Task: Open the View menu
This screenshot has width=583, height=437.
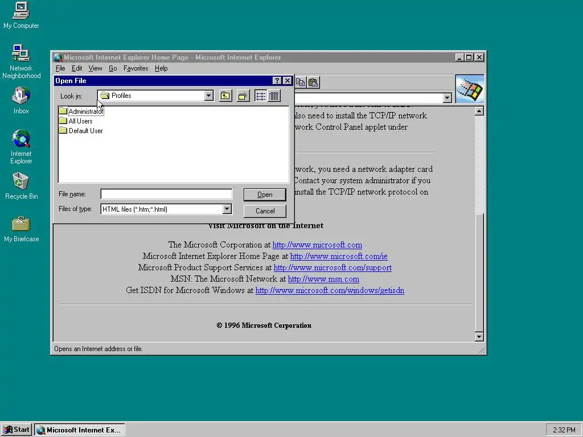Action: tap(95, 68)
